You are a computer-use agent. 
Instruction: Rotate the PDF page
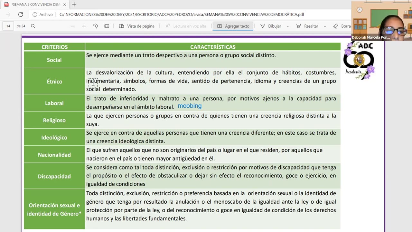(x=95, y=26)
